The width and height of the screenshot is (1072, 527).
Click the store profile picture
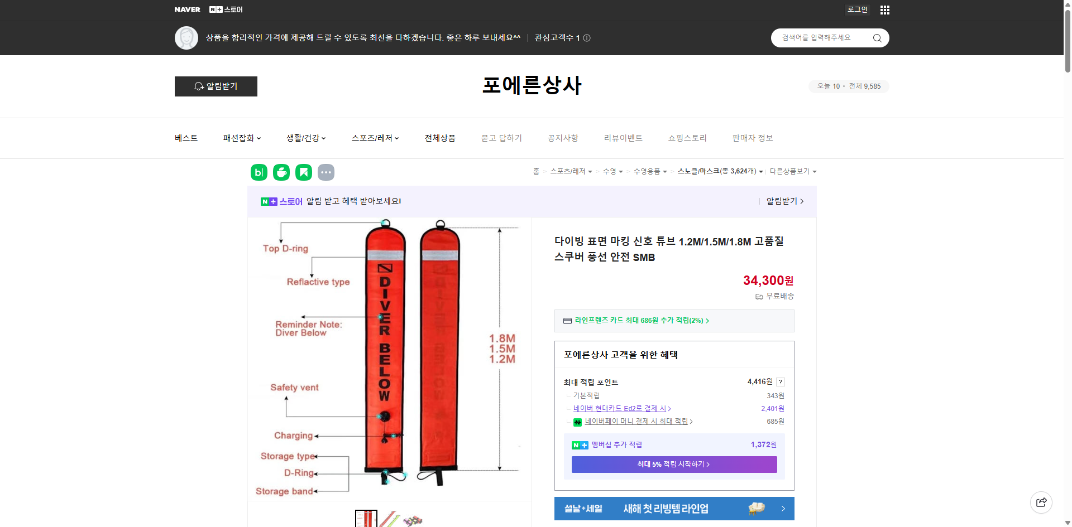coord(186,38)
